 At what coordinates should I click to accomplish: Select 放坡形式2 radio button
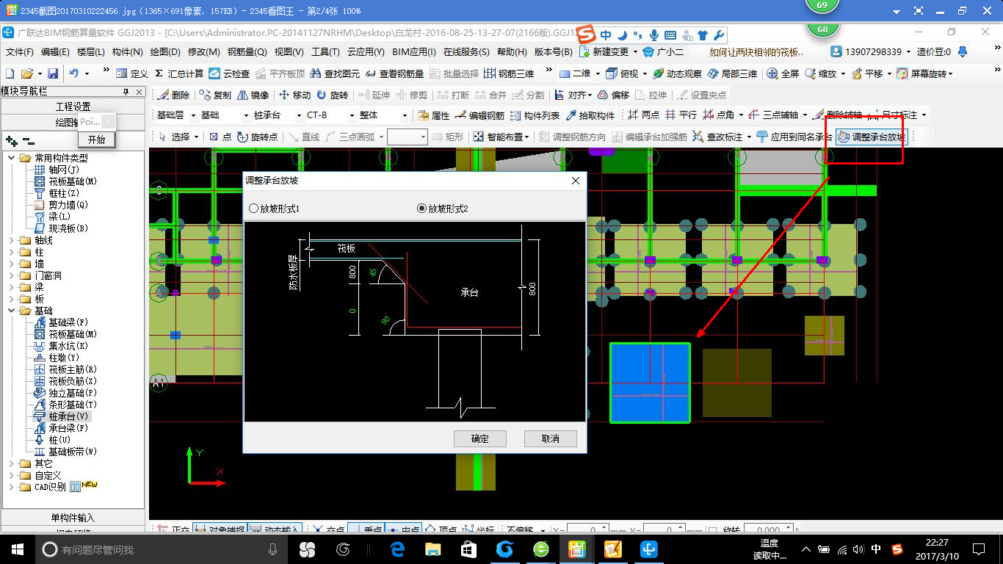[x=421, y=209]
